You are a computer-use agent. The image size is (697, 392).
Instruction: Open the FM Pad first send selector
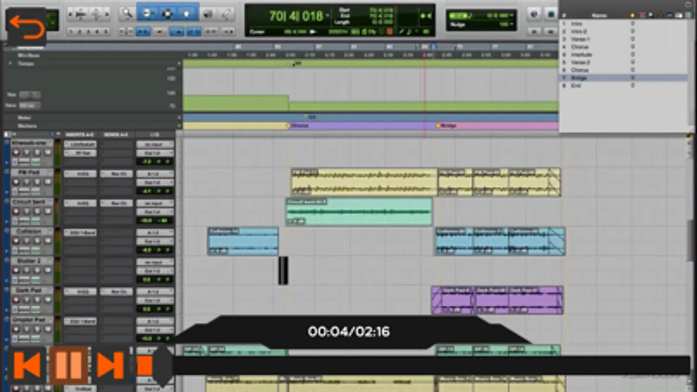coord(116,174)
